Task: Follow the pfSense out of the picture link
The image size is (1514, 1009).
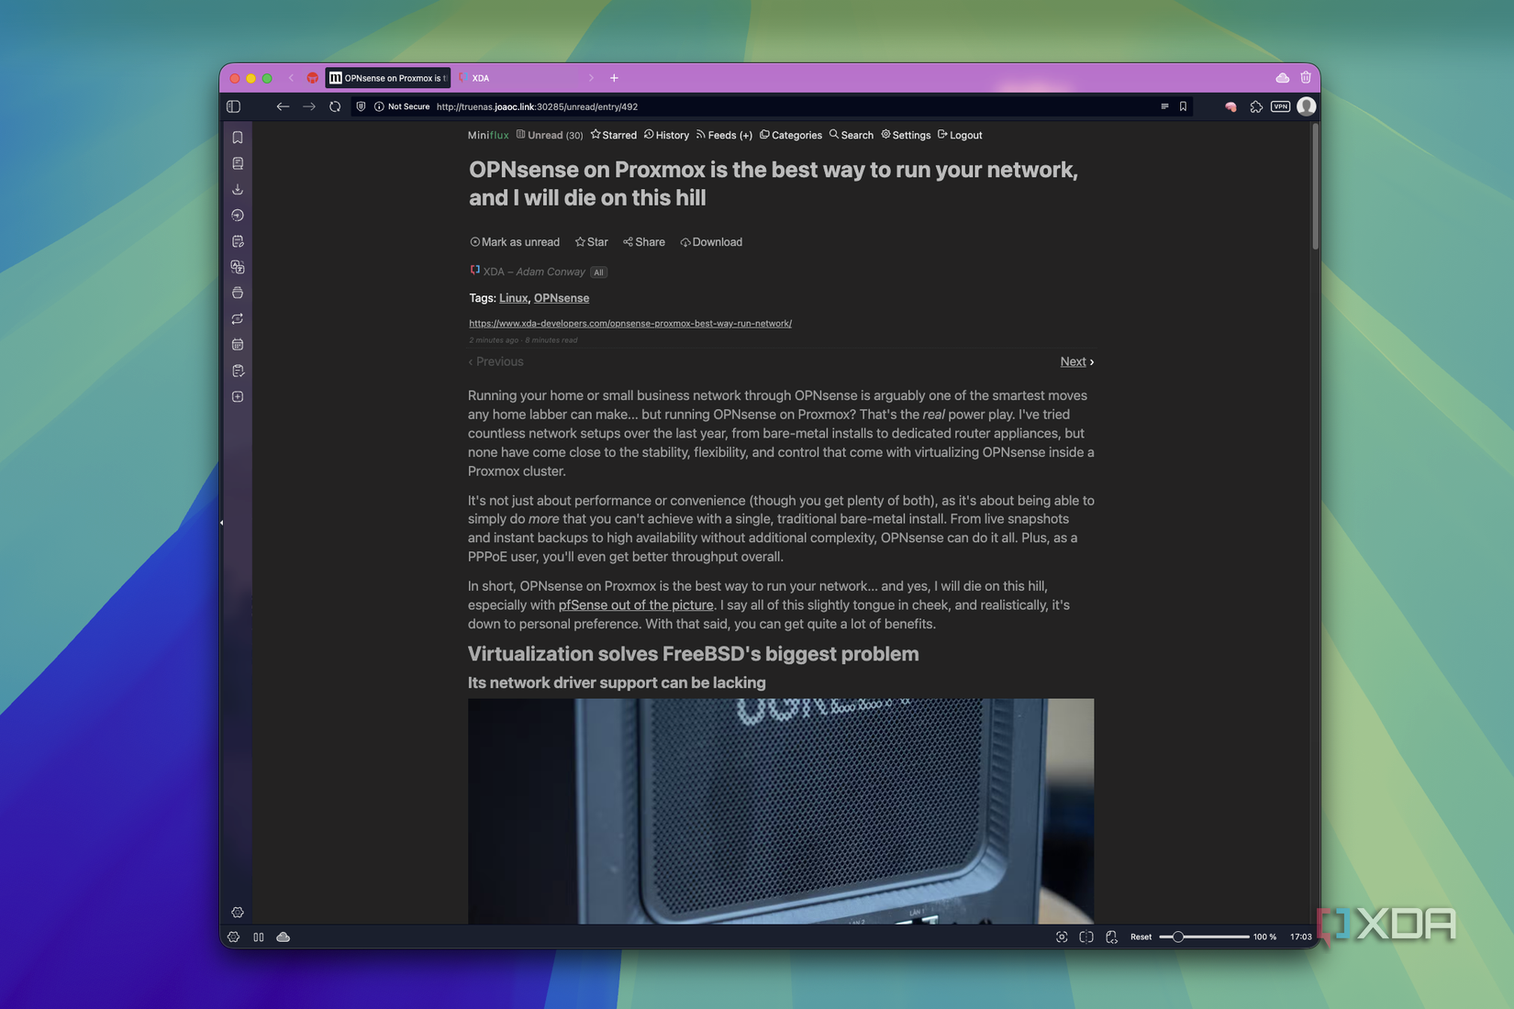Action: coord(635,604)
